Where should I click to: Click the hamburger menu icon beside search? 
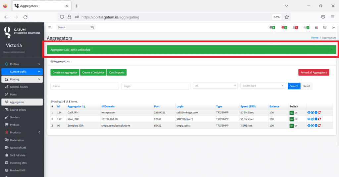click(50, 27)
